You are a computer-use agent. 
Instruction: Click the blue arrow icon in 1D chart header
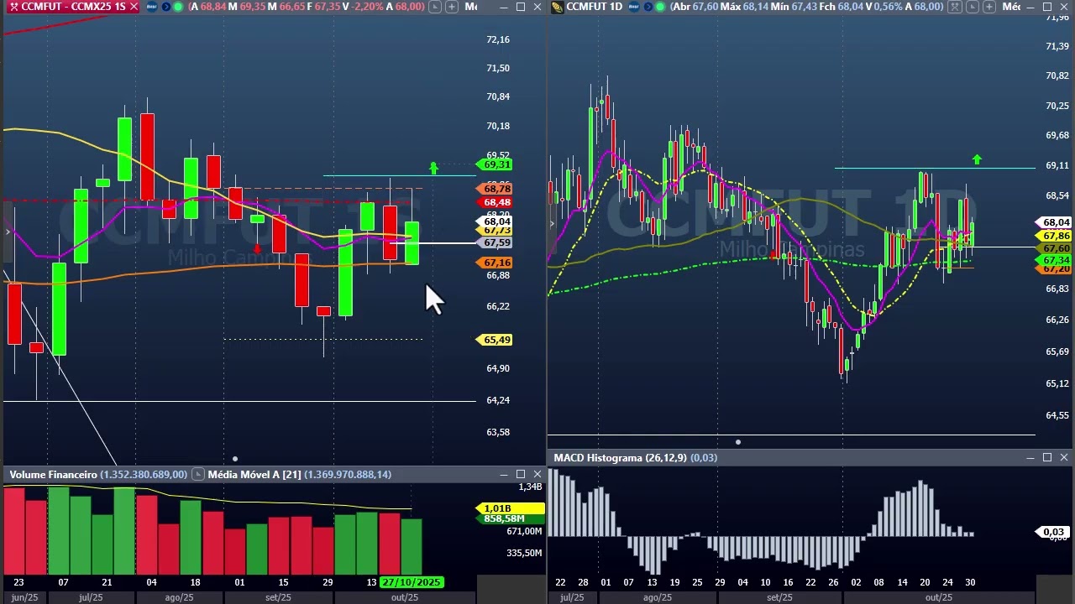(648, 7)
